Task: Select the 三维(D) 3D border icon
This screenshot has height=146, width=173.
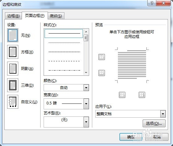Action: (13, 85)
